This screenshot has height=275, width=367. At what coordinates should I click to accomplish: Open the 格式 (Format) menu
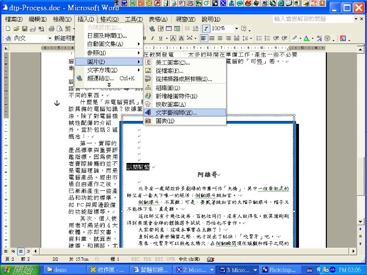pos(110,19)
